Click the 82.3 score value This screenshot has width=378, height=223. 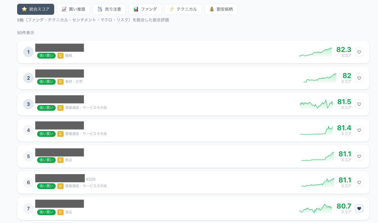pos(344,50)
